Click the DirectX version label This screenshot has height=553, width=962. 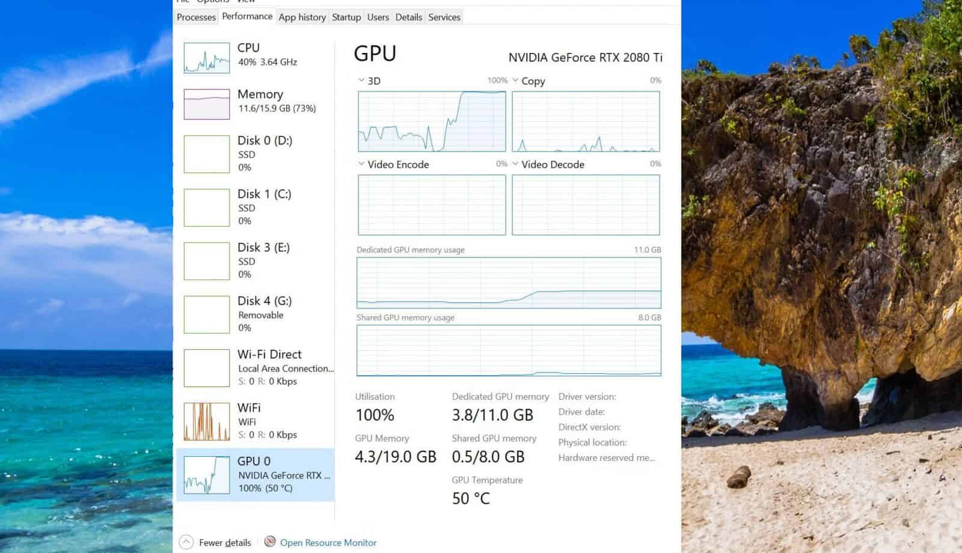(x=589, y=427)
